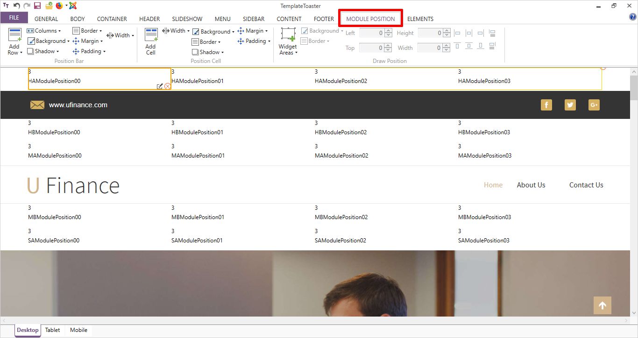
Task: Click the Joomla CMS logo icon
Action: (x=72, y=6)
